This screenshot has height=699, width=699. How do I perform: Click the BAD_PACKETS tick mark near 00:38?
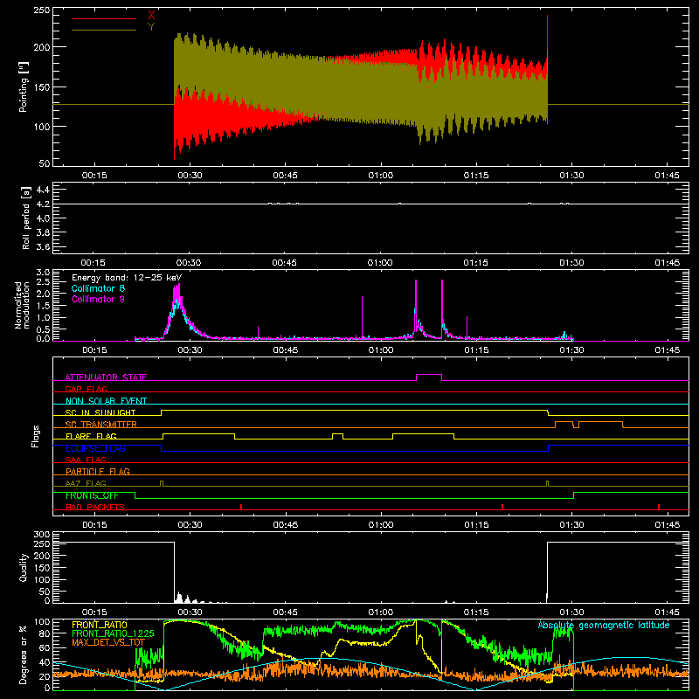pyautogui.click(x=241, y=507)
